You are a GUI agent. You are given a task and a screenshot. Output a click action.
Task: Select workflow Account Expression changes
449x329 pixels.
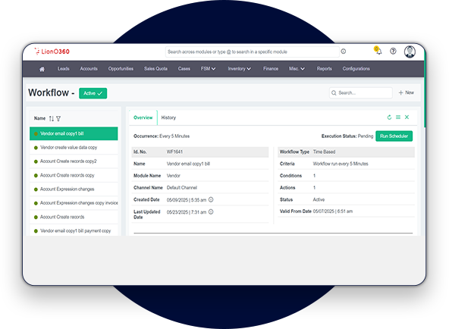[x=74, y=189]
